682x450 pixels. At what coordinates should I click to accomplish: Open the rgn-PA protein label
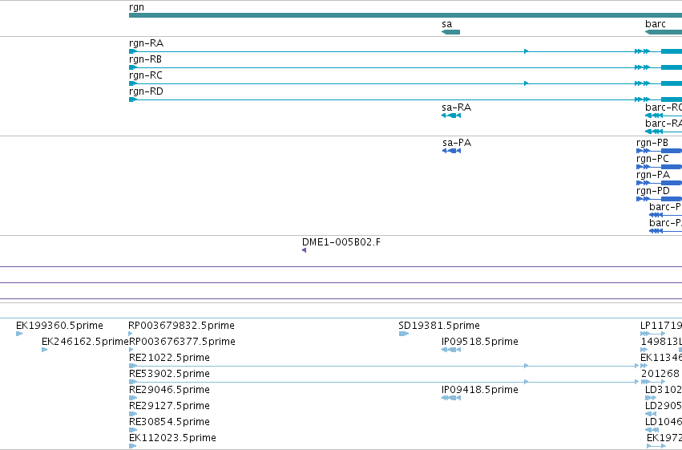click(653, 175)
